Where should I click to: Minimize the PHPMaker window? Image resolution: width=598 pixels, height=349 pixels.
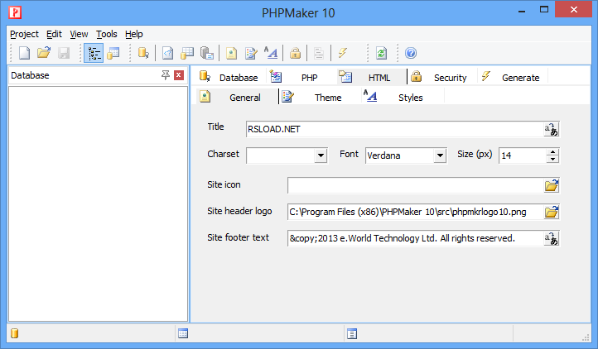(x=522, y=11)
